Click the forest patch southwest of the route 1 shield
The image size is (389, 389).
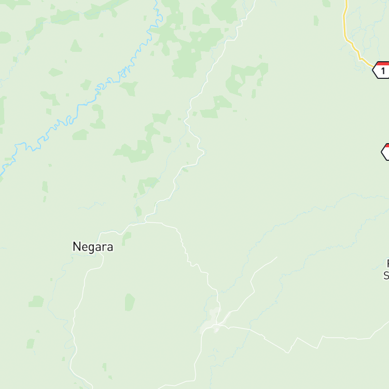246,78
